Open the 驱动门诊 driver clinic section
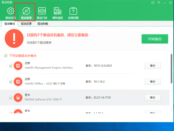Screen dimensions: 174x131 click(42, 13)
